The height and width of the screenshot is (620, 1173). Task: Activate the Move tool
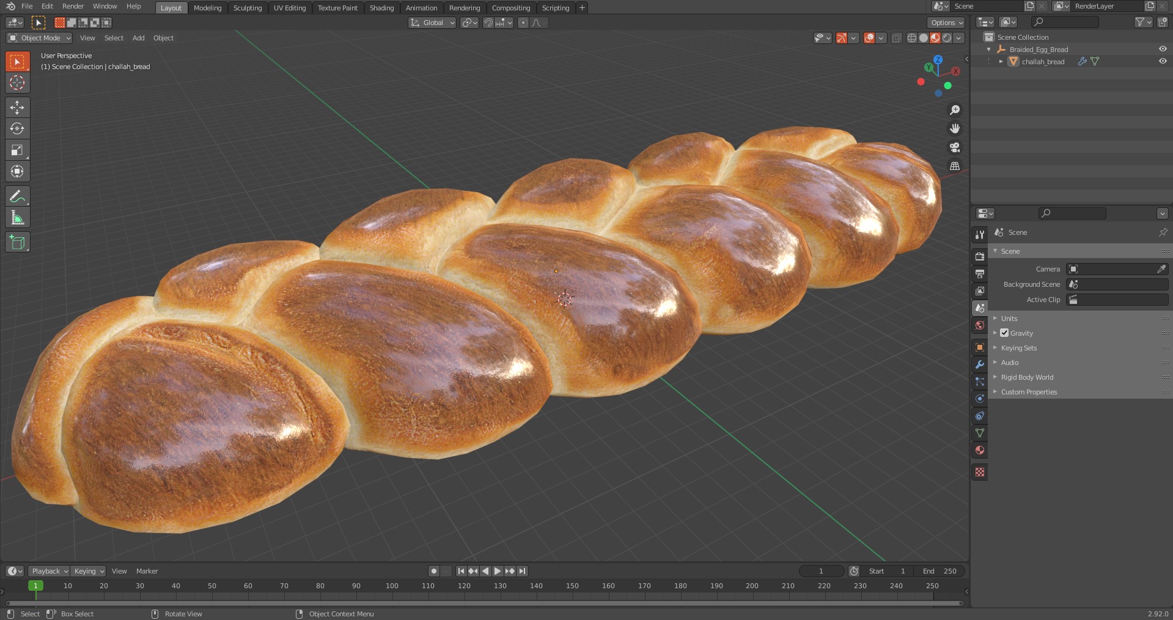(x=17, y=108)
